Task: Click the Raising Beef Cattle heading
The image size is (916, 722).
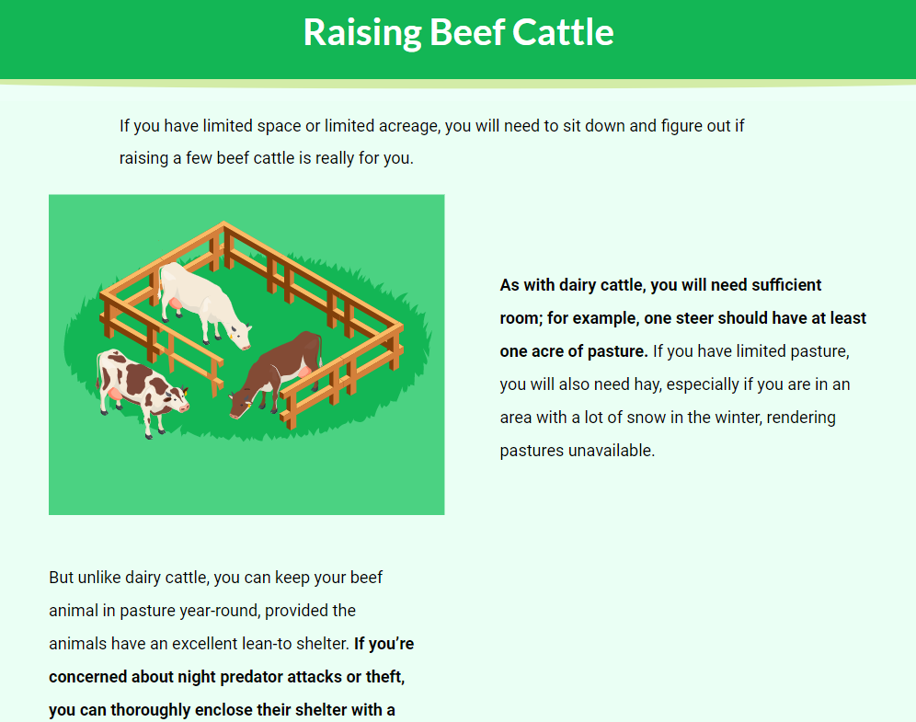Action: click(x=459, y=32)
